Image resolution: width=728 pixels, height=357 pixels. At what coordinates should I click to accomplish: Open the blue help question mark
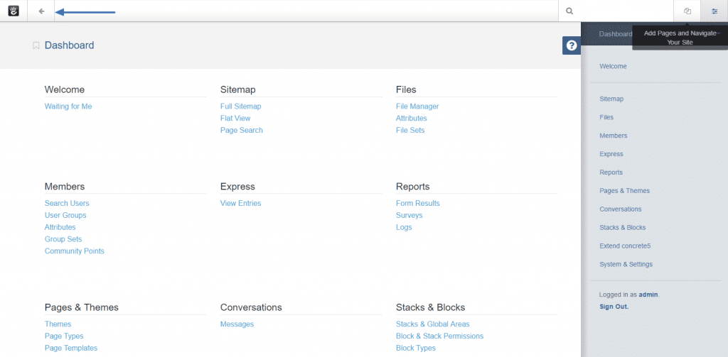coord(571,45)
